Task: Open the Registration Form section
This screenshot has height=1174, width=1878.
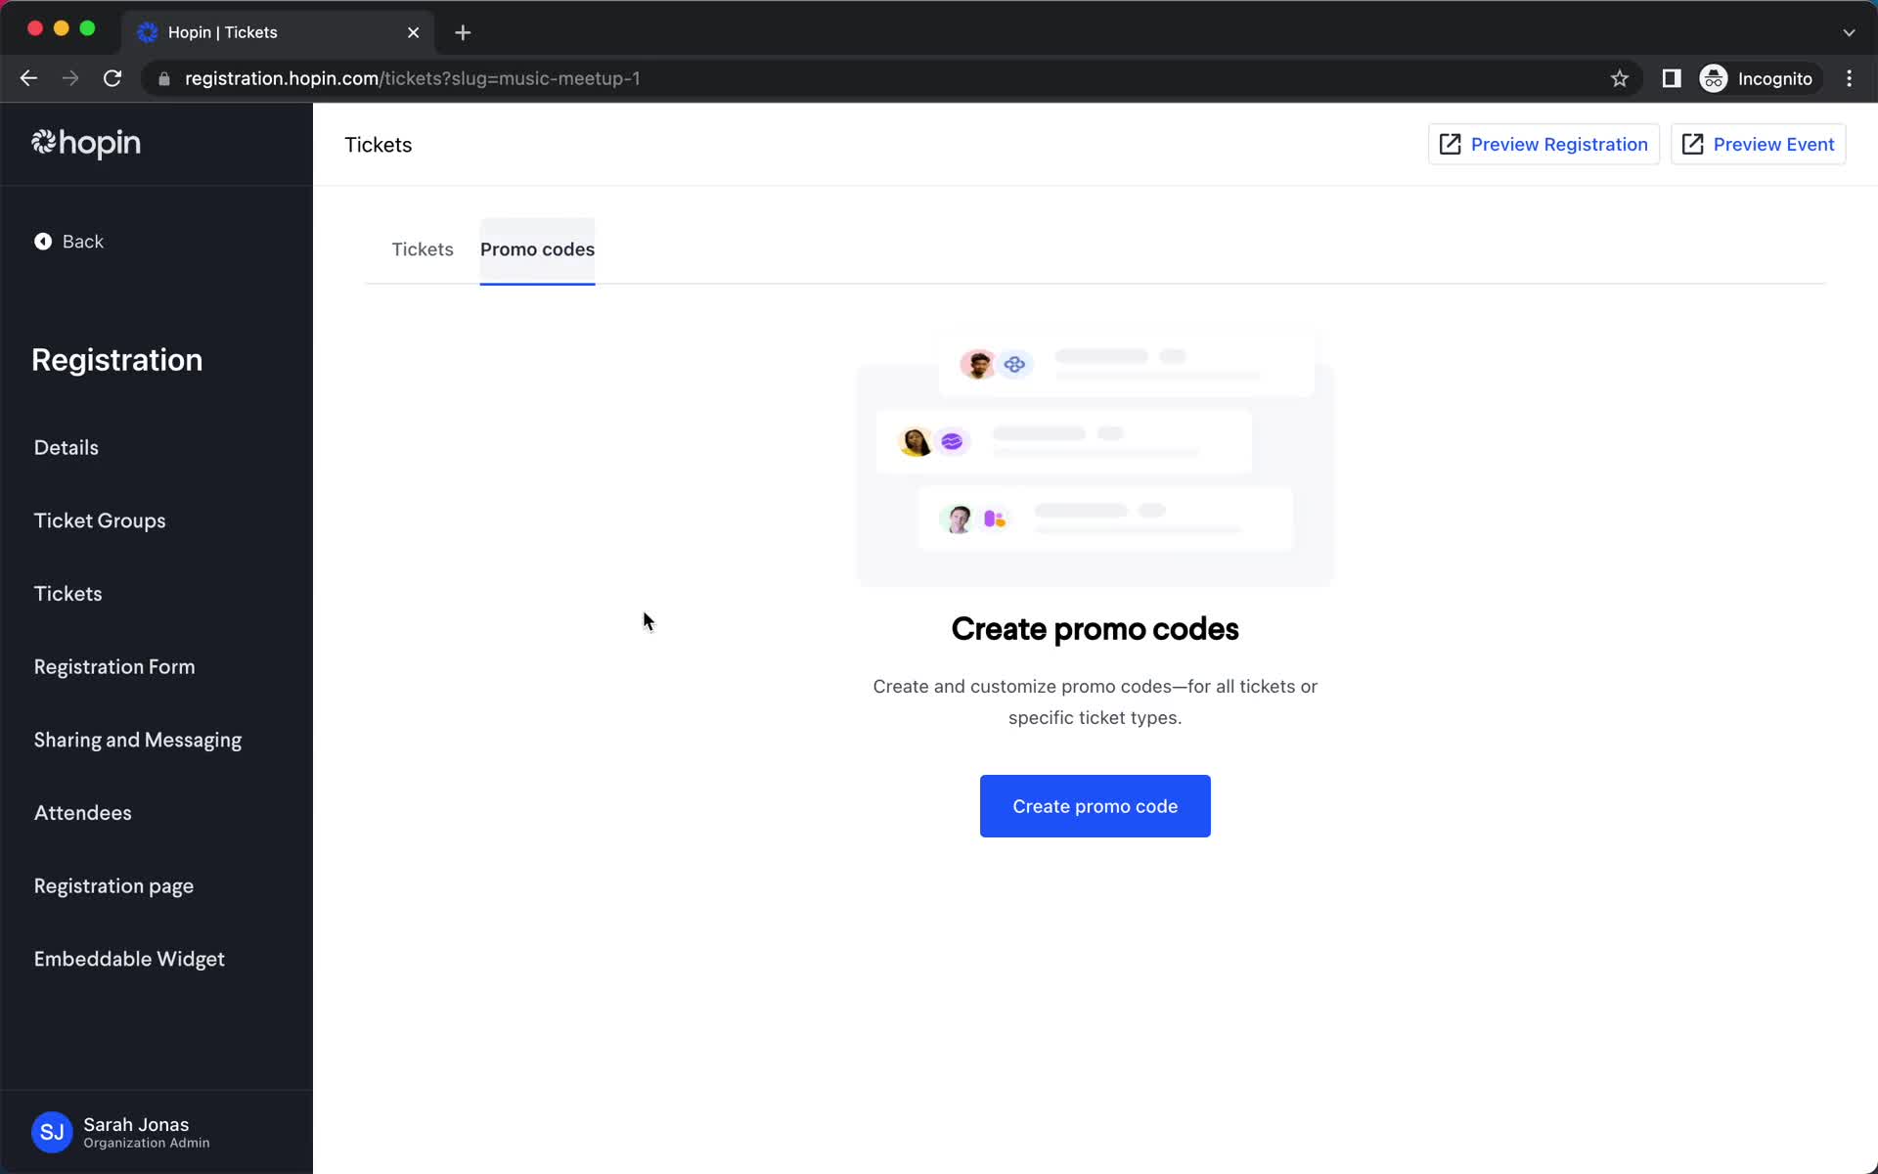Action: click(113, 667)
